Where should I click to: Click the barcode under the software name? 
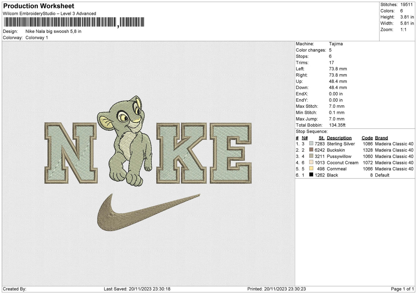[x=75, y=23]
